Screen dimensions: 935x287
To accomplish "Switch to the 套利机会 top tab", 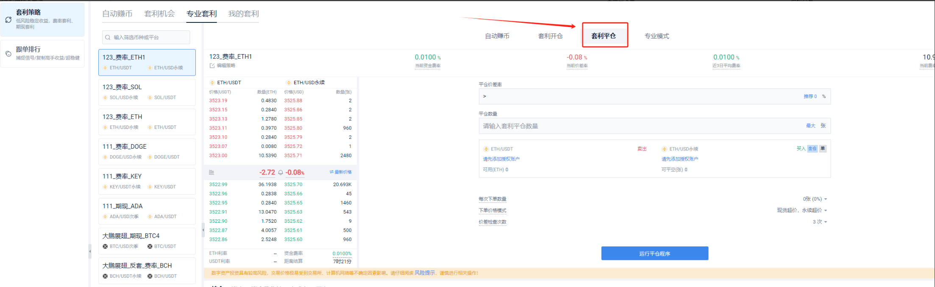I will pyautogui.click(x=159, y=14).
